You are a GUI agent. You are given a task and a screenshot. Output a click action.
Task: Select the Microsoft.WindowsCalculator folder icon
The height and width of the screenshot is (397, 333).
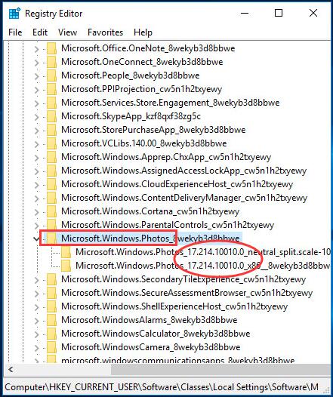[x=51, y=334]
